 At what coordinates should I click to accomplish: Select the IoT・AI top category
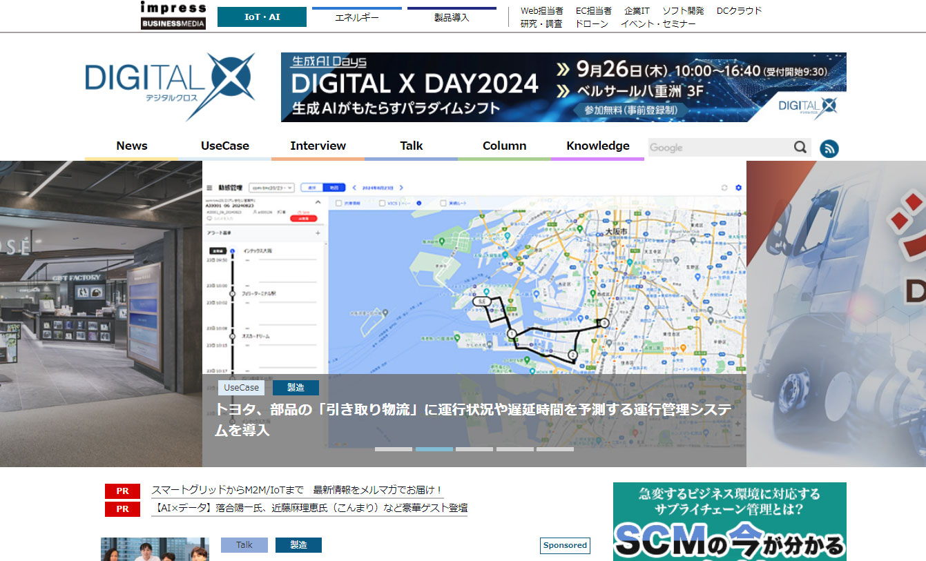coord(262,17)
